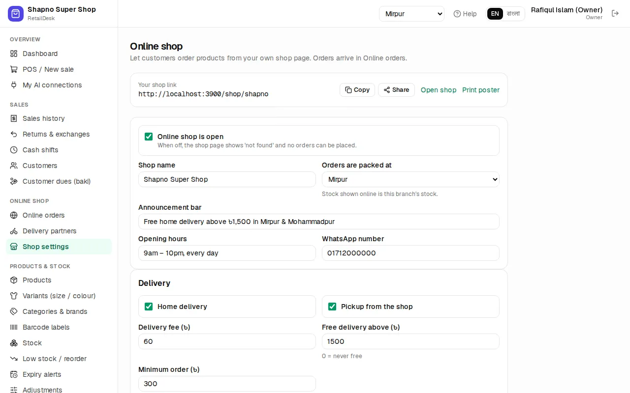
Task: Click the Products box icon
Action: (14, 280)
